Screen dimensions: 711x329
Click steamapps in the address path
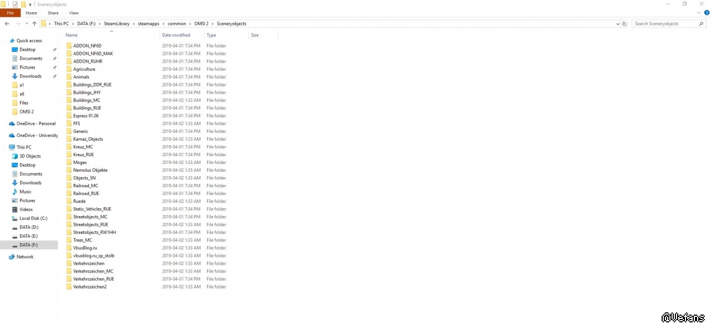(149, 24)
